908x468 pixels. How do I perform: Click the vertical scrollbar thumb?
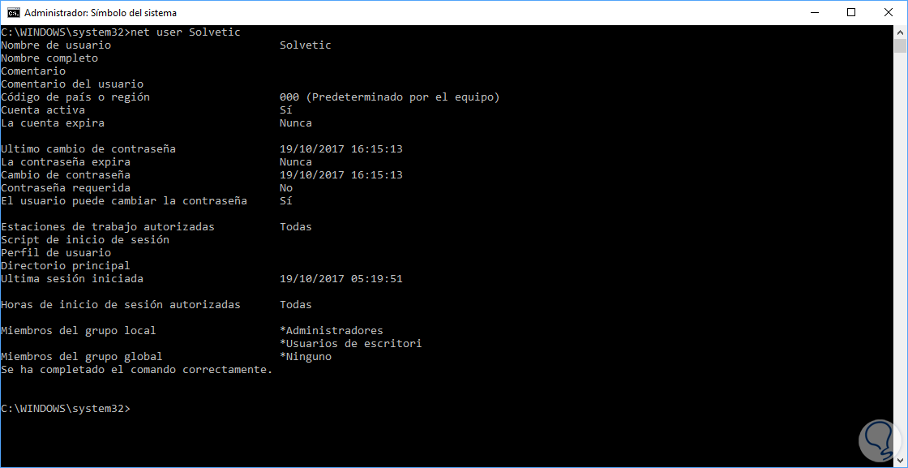901,45
